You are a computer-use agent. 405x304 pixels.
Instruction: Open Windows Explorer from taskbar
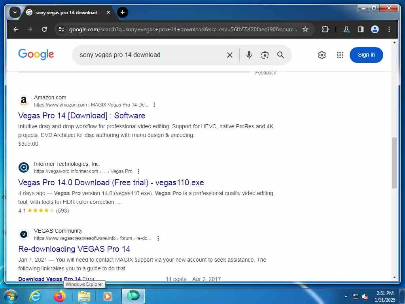click(84, 296)
